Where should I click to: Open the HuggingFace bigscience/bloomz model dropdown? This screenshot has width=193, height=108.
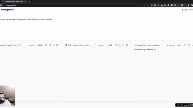pos(150,45)
